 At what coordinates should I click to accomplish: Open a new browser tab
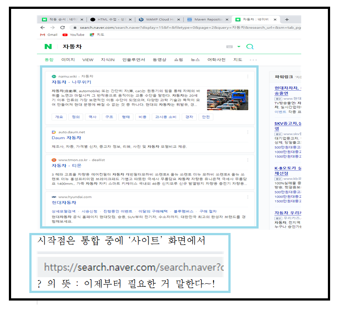click(287, 20)
